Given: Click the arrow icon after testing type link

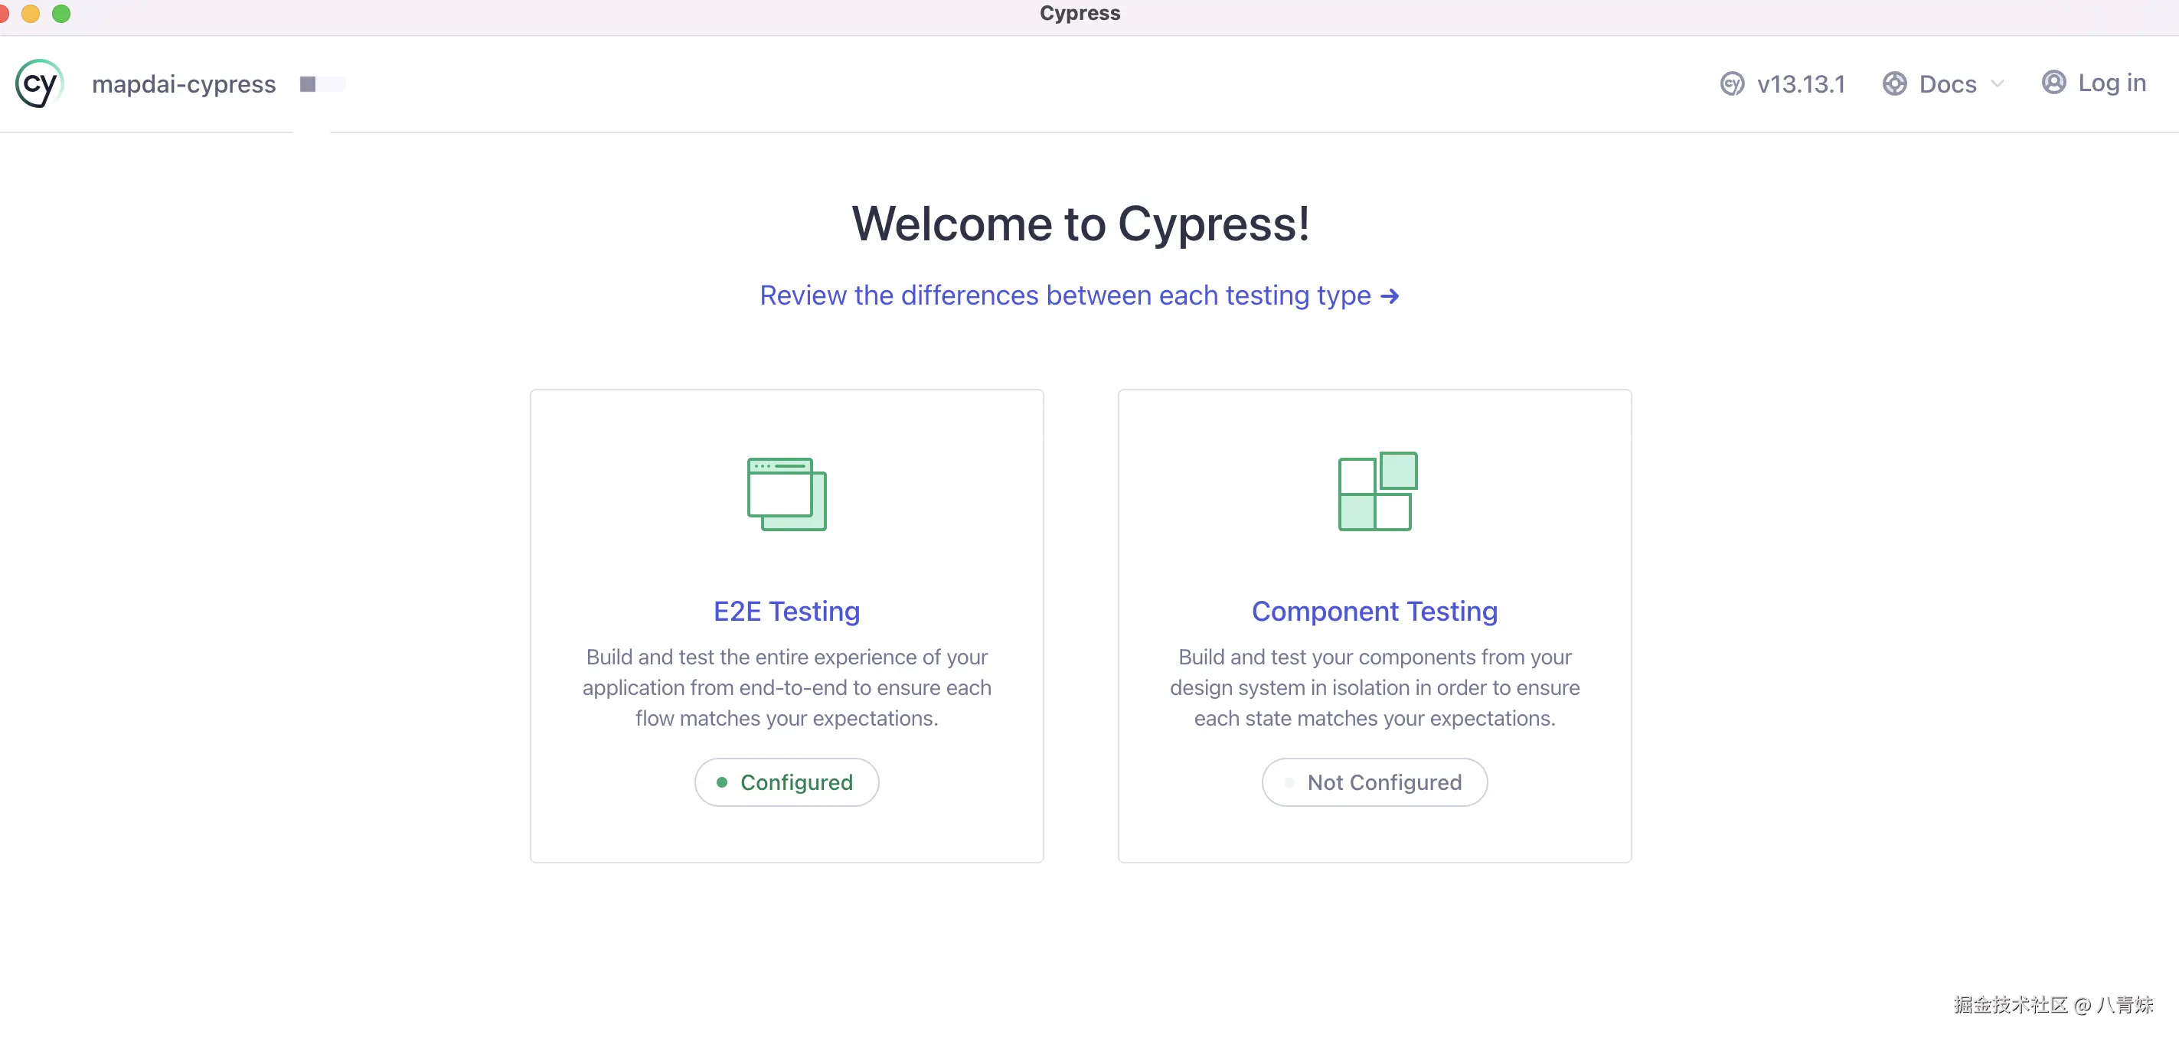Looking at the screenshot, I should click(1389, 296).
